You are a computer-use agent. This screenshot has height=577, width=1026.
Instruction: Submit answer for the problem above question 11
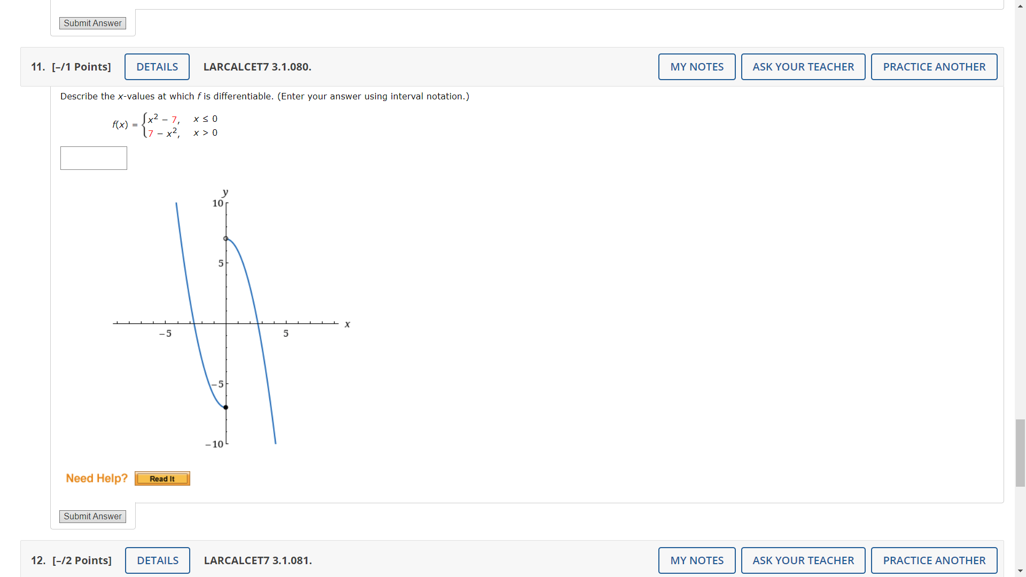click(x=92, y=23)
